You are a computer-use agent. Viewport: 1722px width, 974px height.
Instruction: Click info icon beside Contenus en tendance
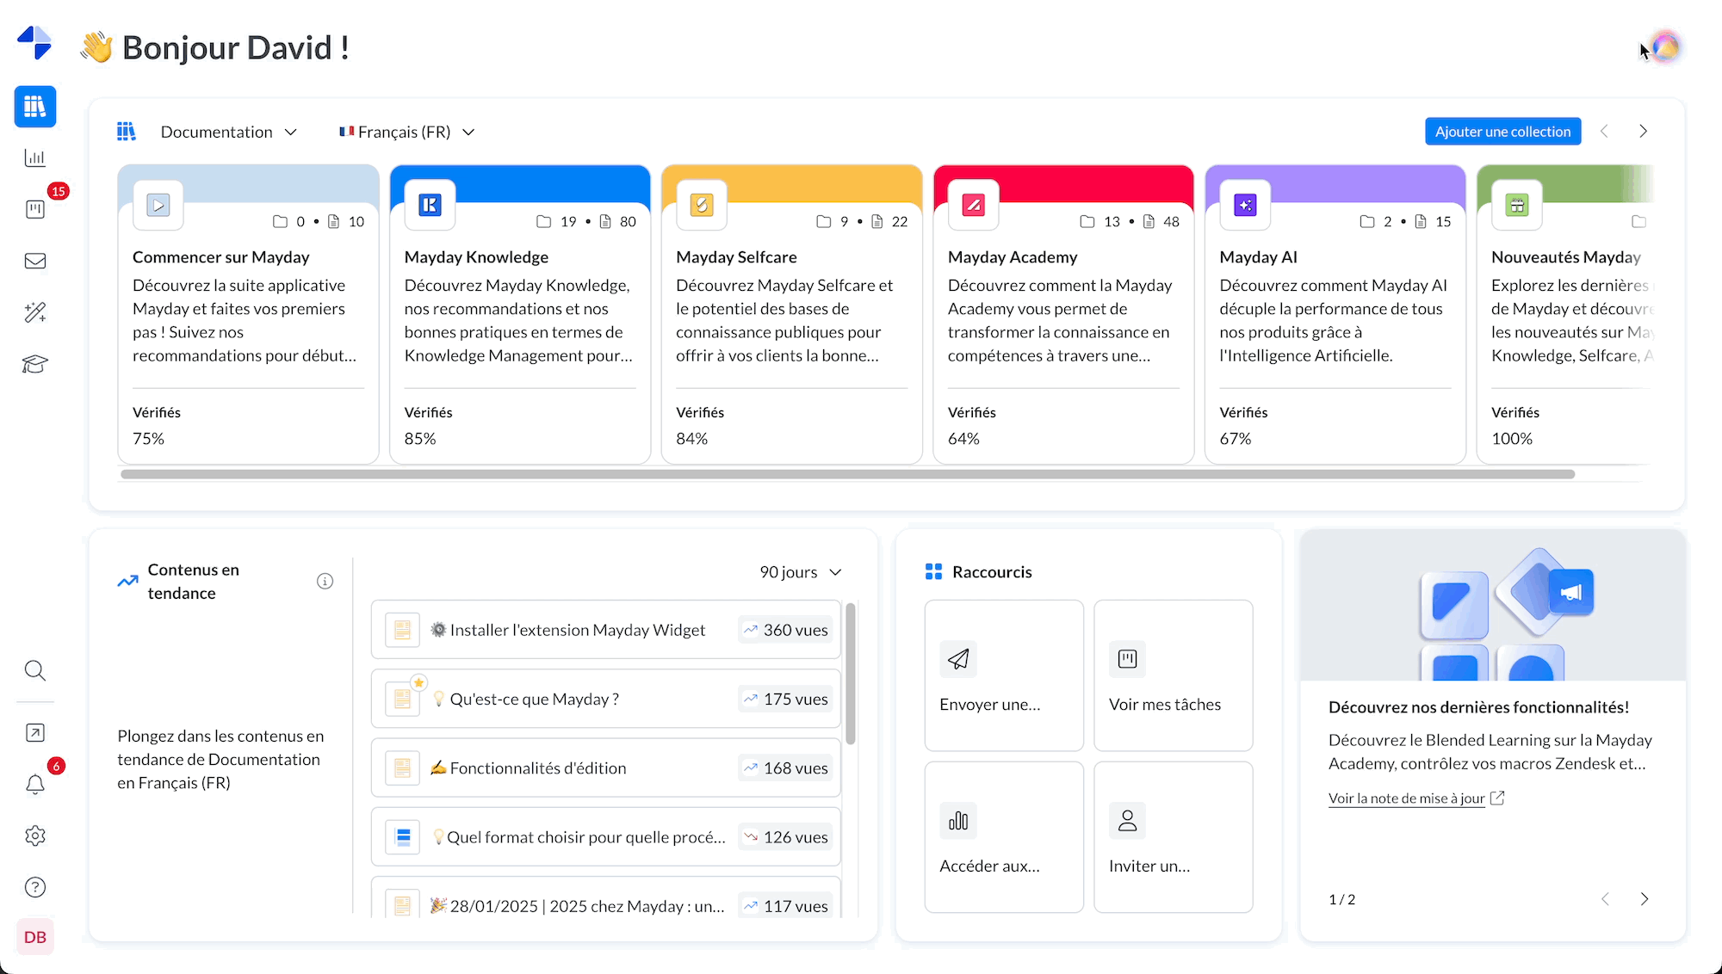click(325, 582)
